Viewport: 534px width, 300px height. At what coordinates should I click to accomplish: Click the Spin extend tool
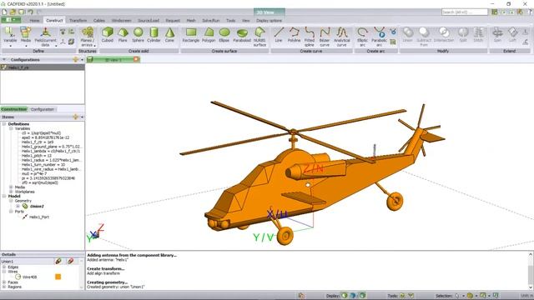(497, 35)
